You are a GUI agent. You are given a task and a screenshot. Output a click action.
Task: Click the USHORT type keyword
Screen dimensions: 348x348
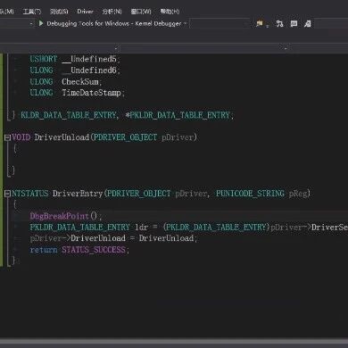44,59
